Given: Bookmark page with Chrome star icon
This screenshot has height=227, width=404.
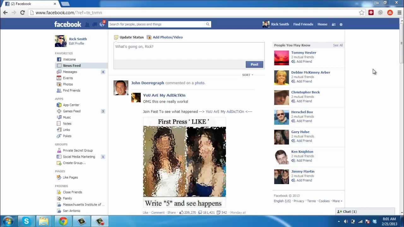Looking at the screenshot, I should tap(361, 13).
